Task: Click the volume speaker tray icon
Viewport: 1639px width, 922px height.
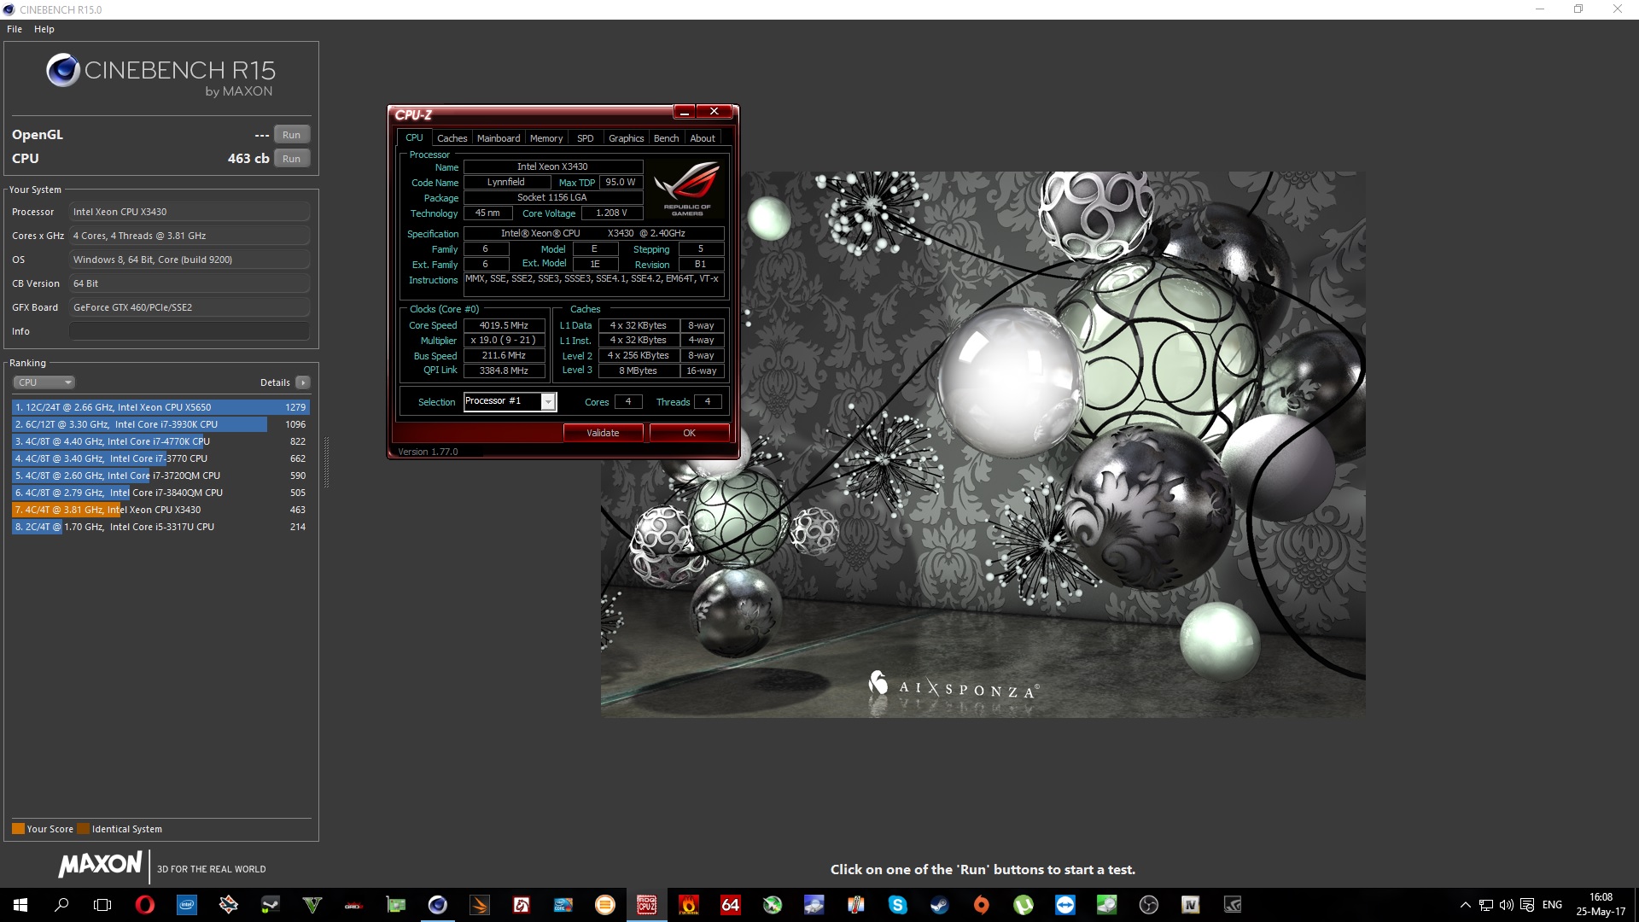Action: tap(1507, 905)
